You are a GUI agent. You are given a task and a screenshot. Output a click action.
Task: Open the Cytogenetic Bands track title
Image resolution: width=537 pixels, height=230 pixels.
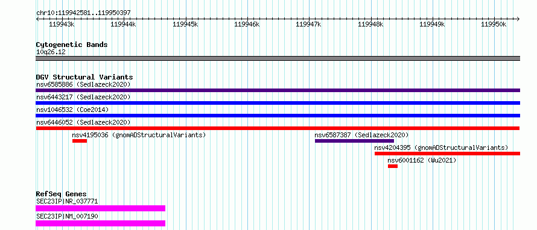tap(72, 45)
